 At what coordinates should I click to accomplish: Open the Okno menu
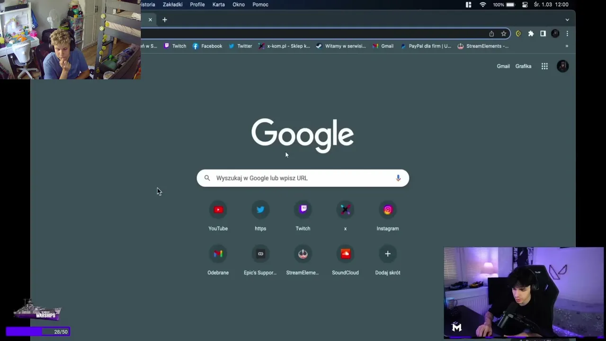tap(239, 5)
